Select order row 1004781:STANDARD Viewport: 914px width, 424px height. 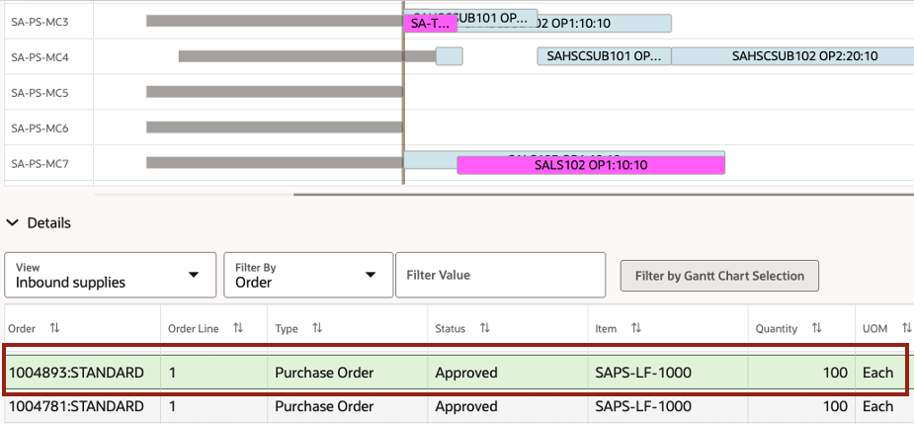[77, 406]
